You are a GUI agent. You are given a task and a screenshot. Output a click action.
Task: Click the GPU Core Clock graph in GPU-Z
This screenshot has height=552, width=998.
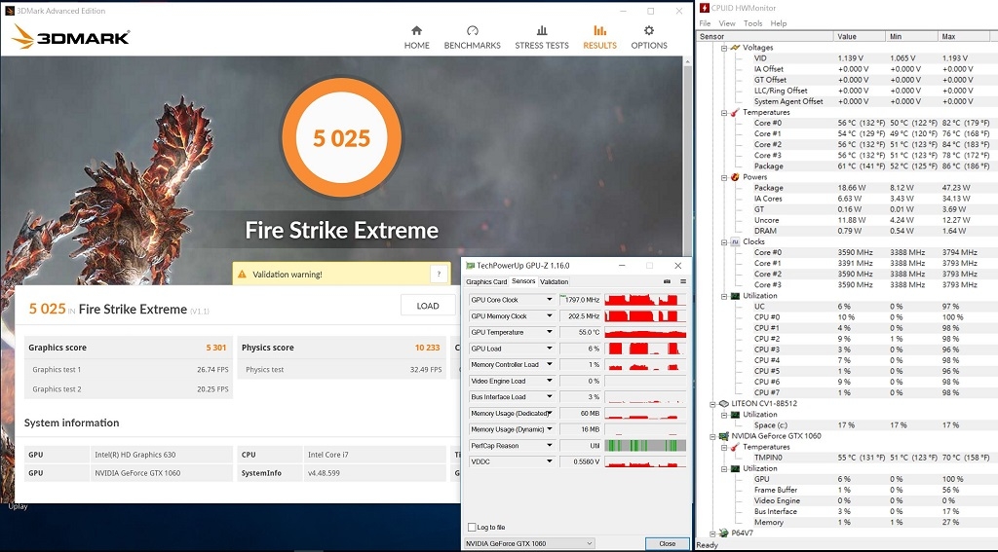click(x=645, y=300)
